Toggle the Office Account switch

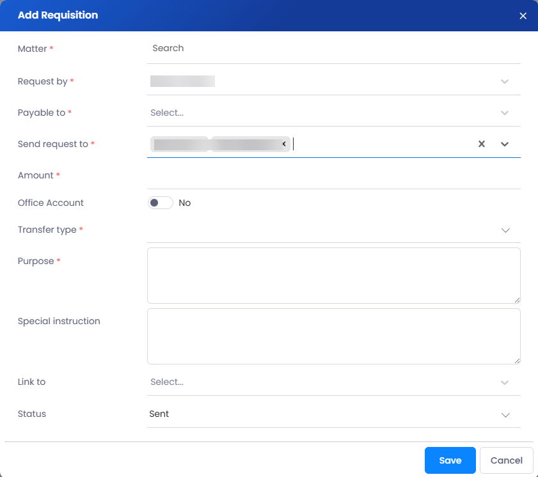[160, 203]
